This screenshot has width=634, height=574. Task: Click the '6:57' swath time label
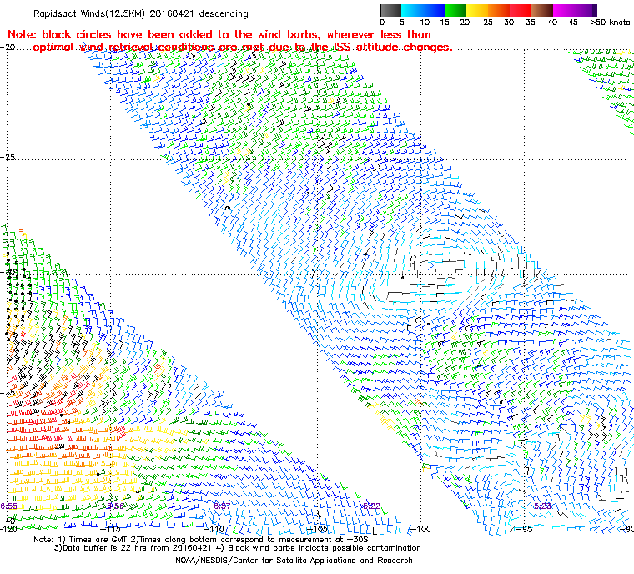(x=222, y=506)
